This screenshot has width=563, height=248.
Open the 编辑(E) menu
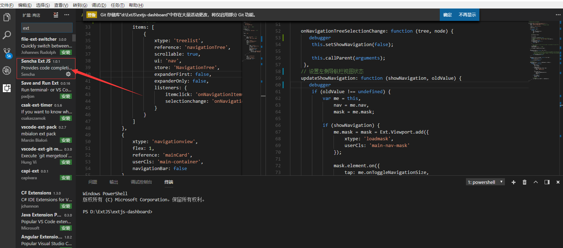(x=25, y=5)
